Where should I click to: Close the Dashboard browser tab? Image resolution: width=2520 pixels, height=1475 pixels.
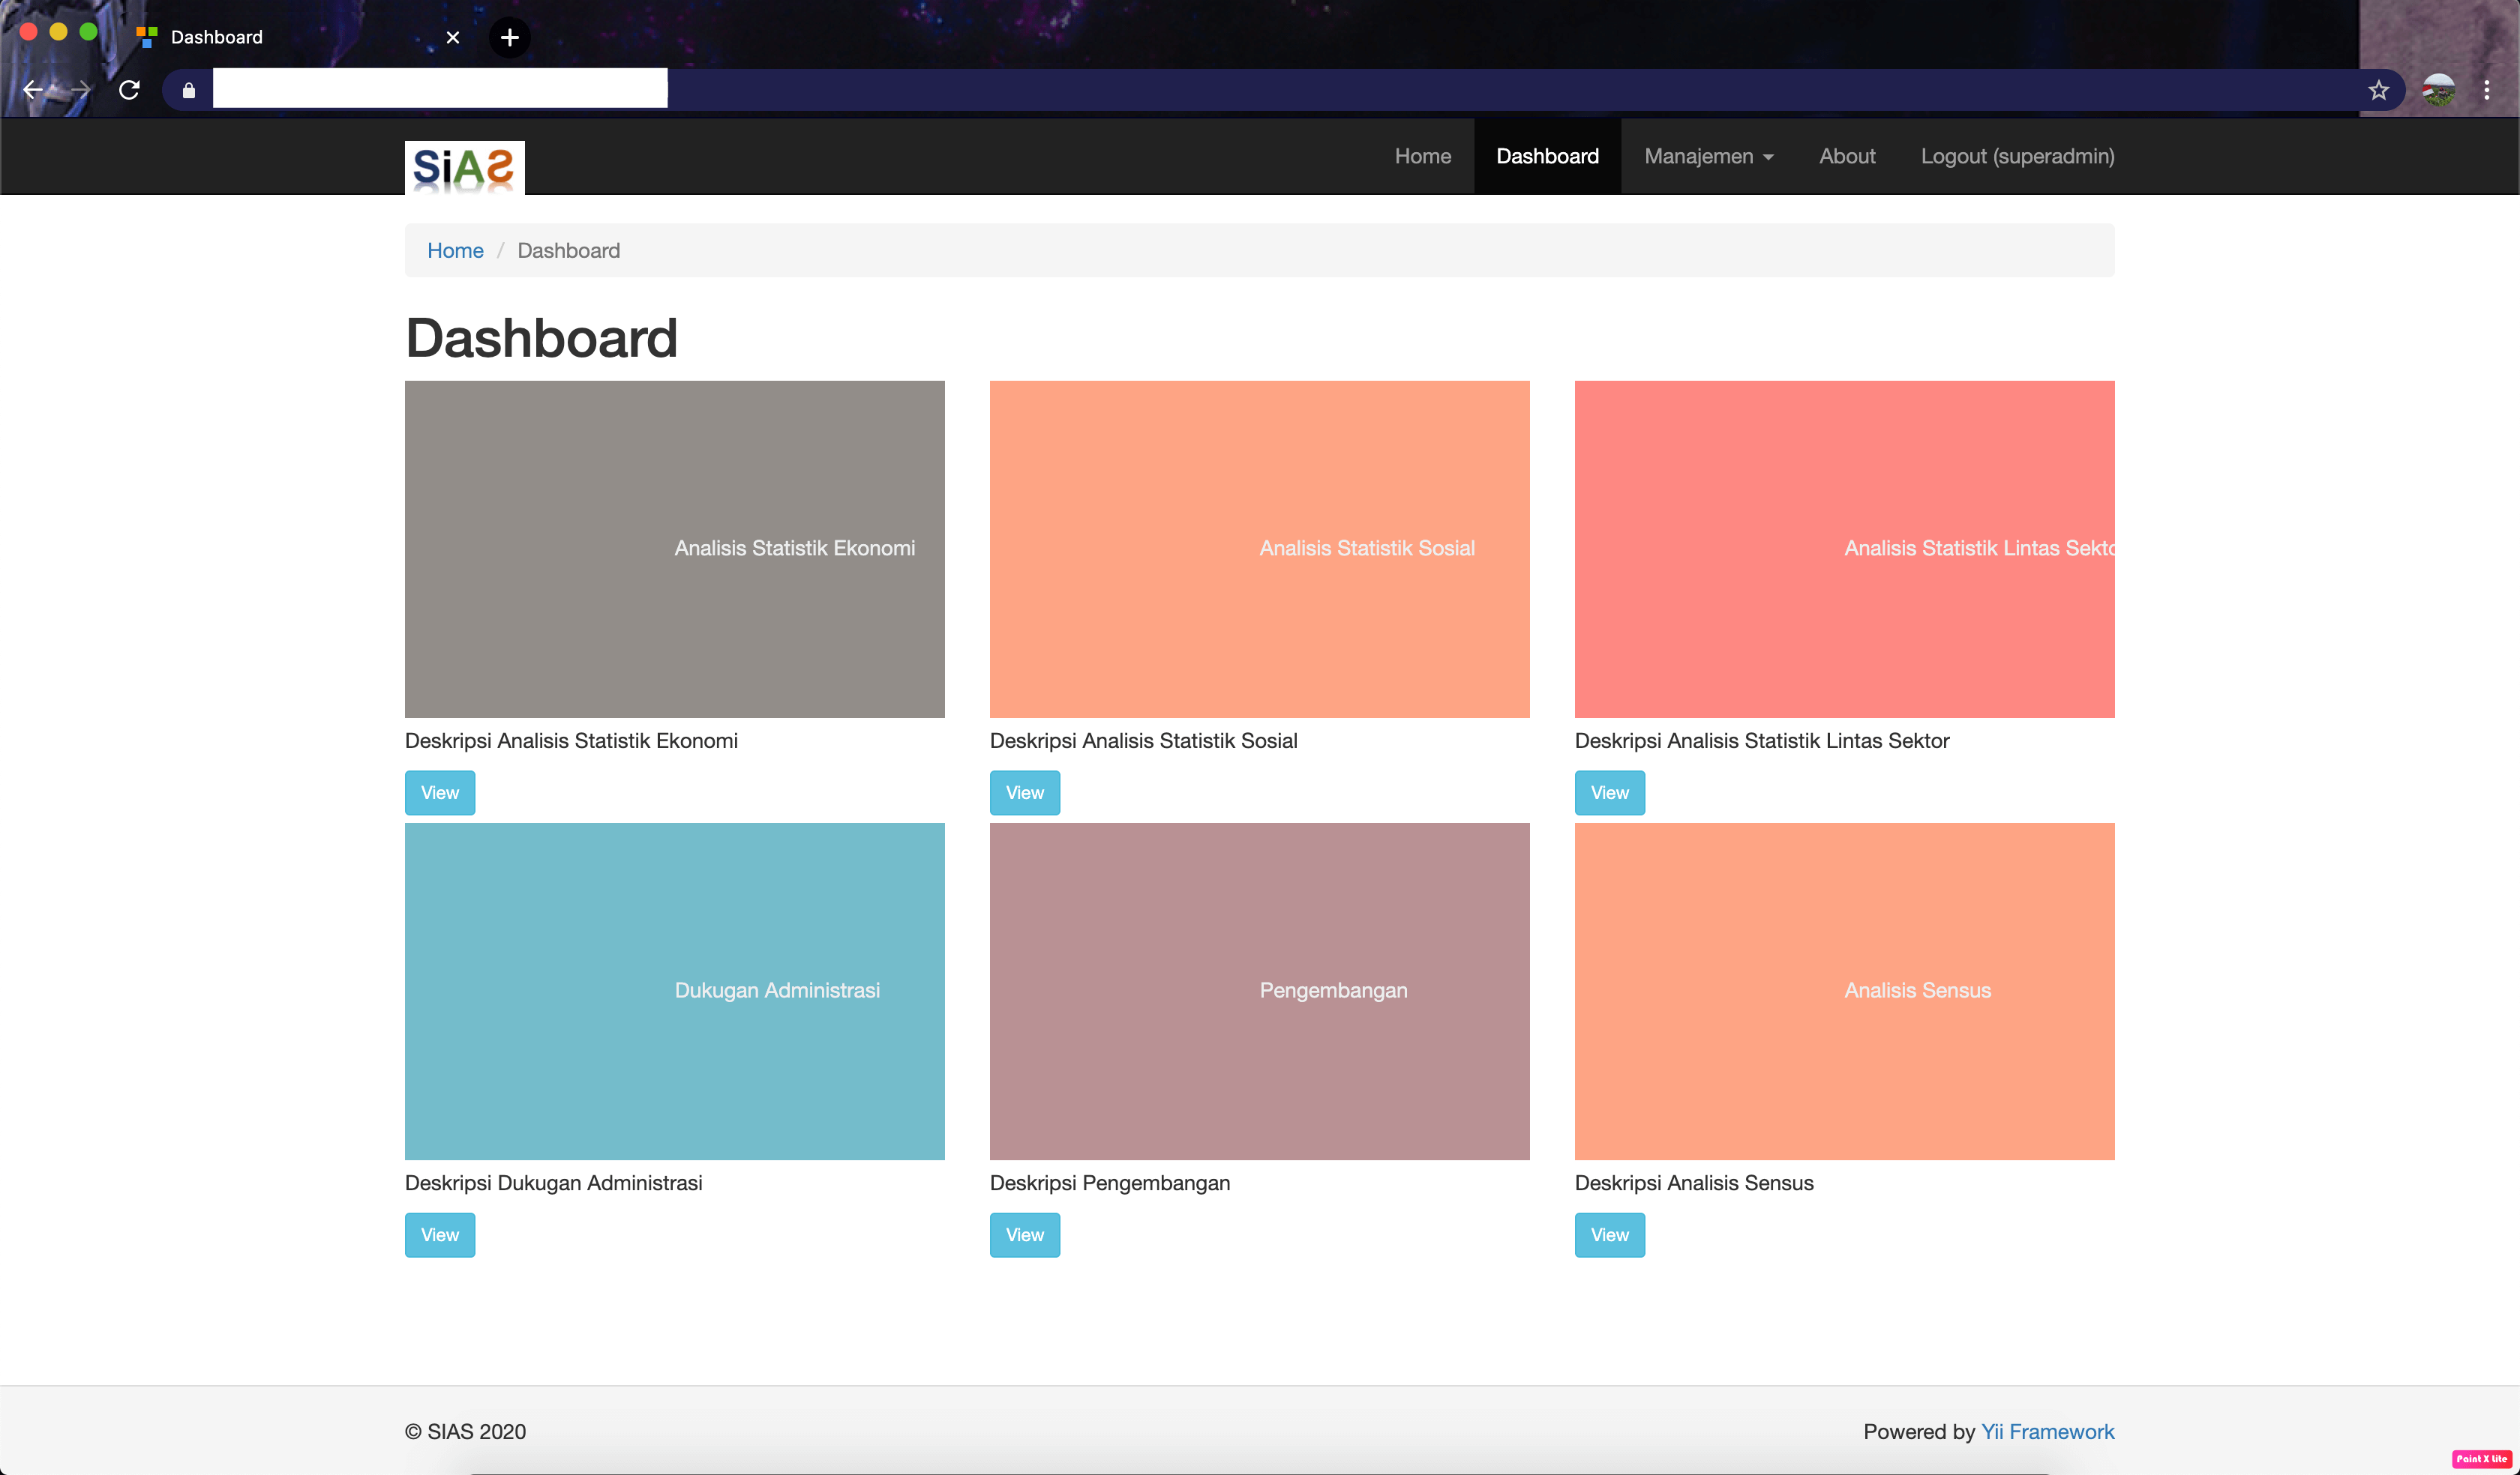[x=453, y=38]
